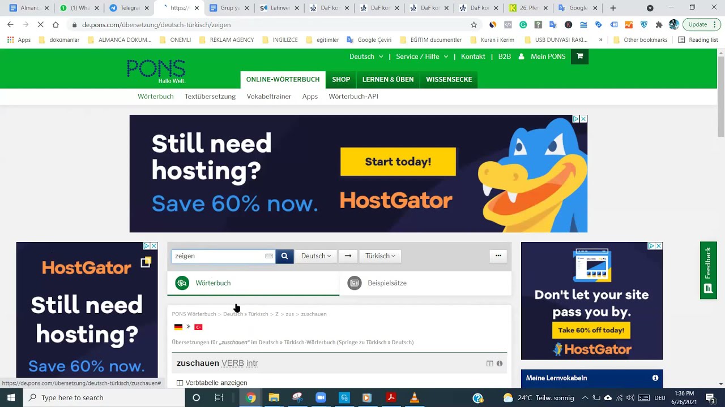Expand the Service / Hilfe menu
Image resolution: width=725 pixels, height=407 pixels.
pyautogui.click(x=422, y=57)
